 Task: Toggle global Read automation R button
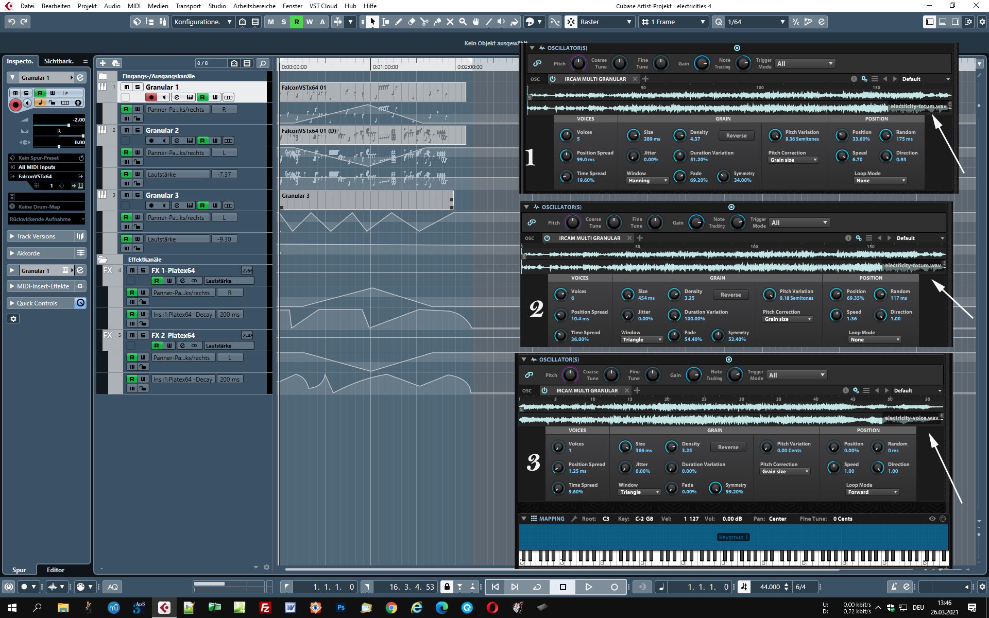point(297,22)
